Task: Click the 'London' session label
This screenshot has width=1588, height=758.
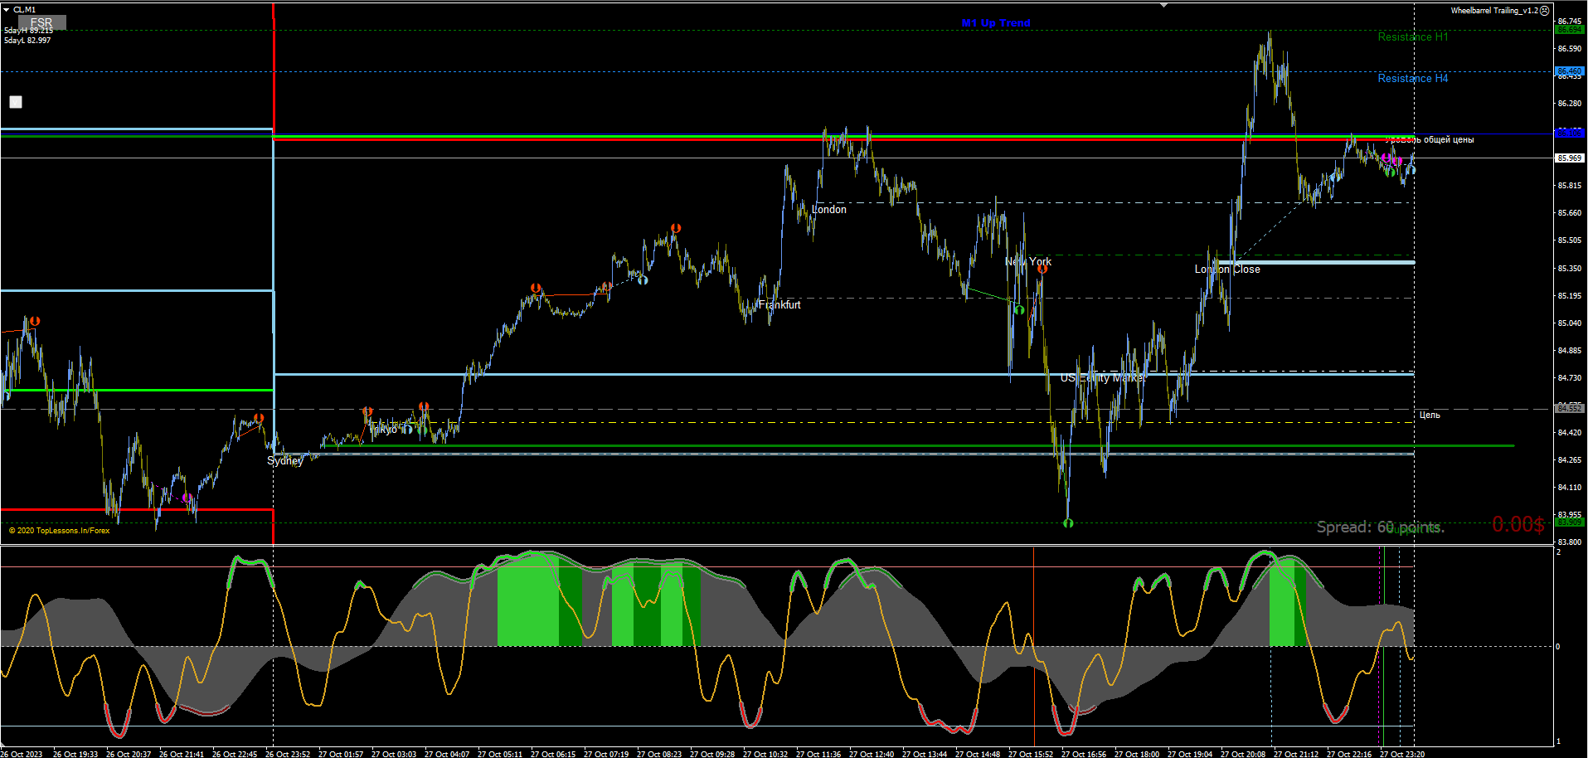Action: 829,209
